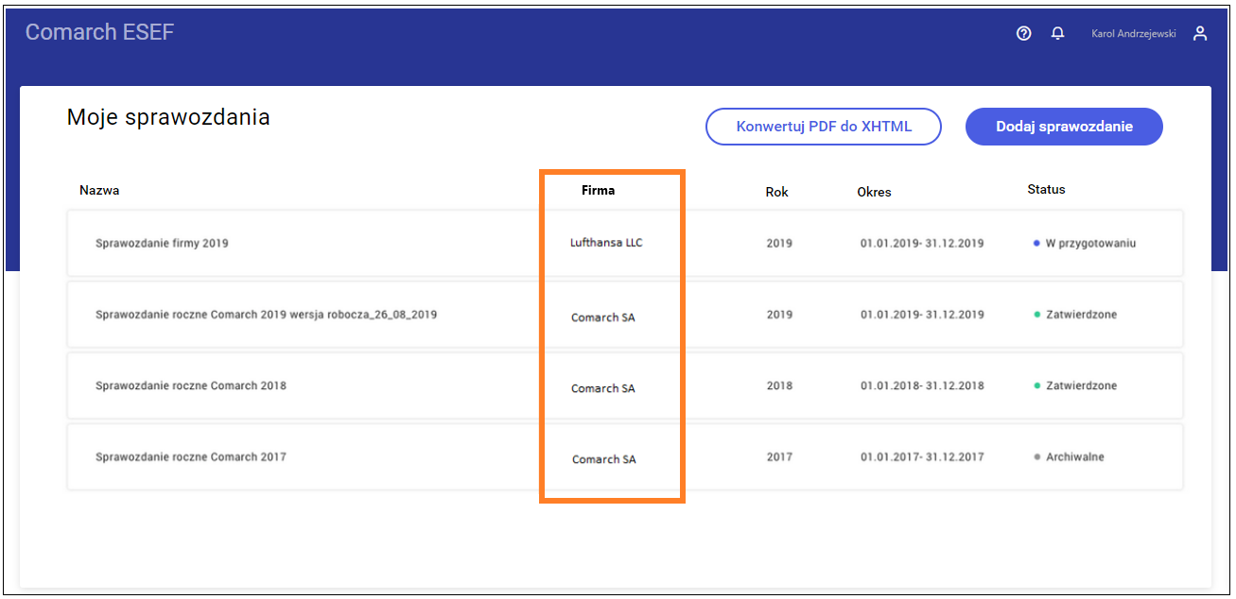Click year 2018 cell
This screenshot has width=1236, height=599.
point(779,385)
